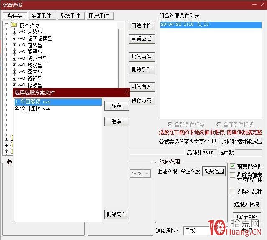Screen dimensions: 267x240
Task: Expand the 路径型 tree node
Action: point(14,78)
